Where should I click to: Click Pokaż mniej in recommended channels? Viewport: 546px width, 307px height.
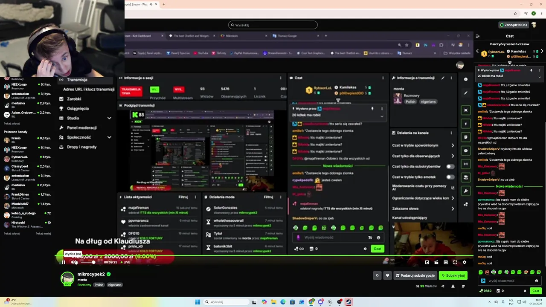tap(43, 234)
